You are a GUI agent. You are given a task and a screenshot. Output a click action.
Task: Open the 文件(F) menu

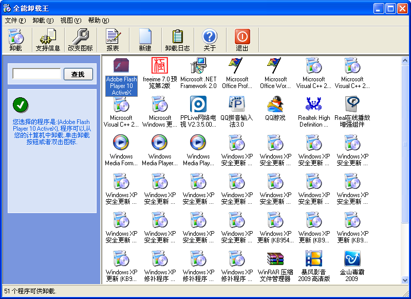(x=15, y=21)
